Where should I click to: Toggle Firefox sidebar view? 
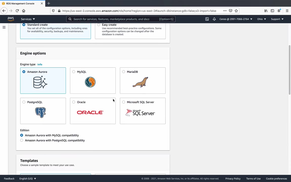tap(272, 11)
